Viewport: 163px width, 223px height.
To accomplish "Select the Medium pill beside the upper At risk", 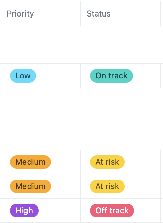I will tap(31, 162).
